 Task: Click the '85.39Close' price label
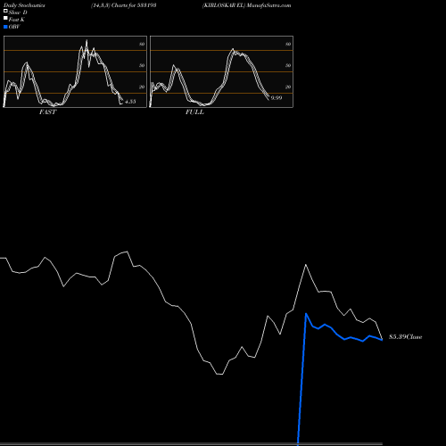point(406,337)
